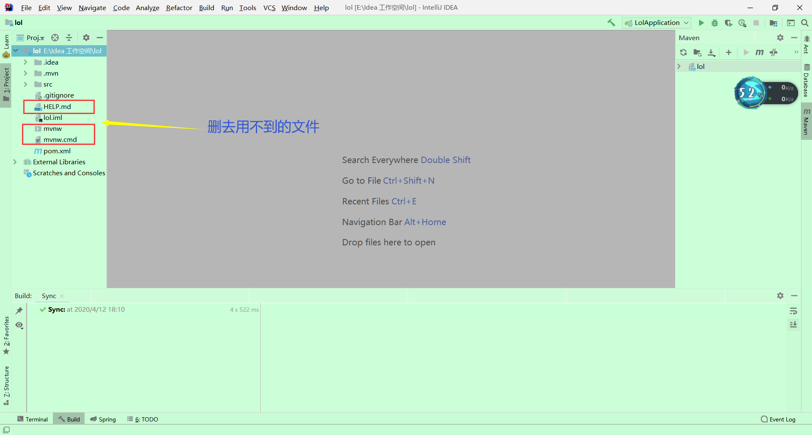
Task: Open the Learn side tab
Action: (x=6, y=46)
